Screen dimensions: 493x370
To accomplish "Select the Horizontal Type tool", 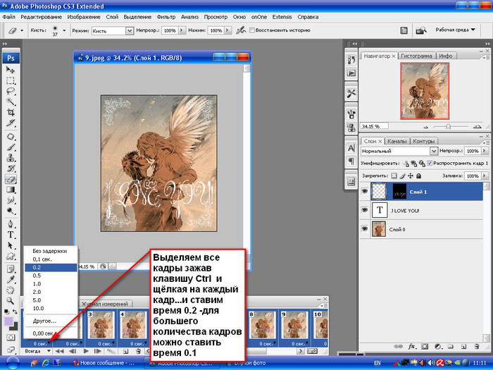I will [x=11, y=235].
